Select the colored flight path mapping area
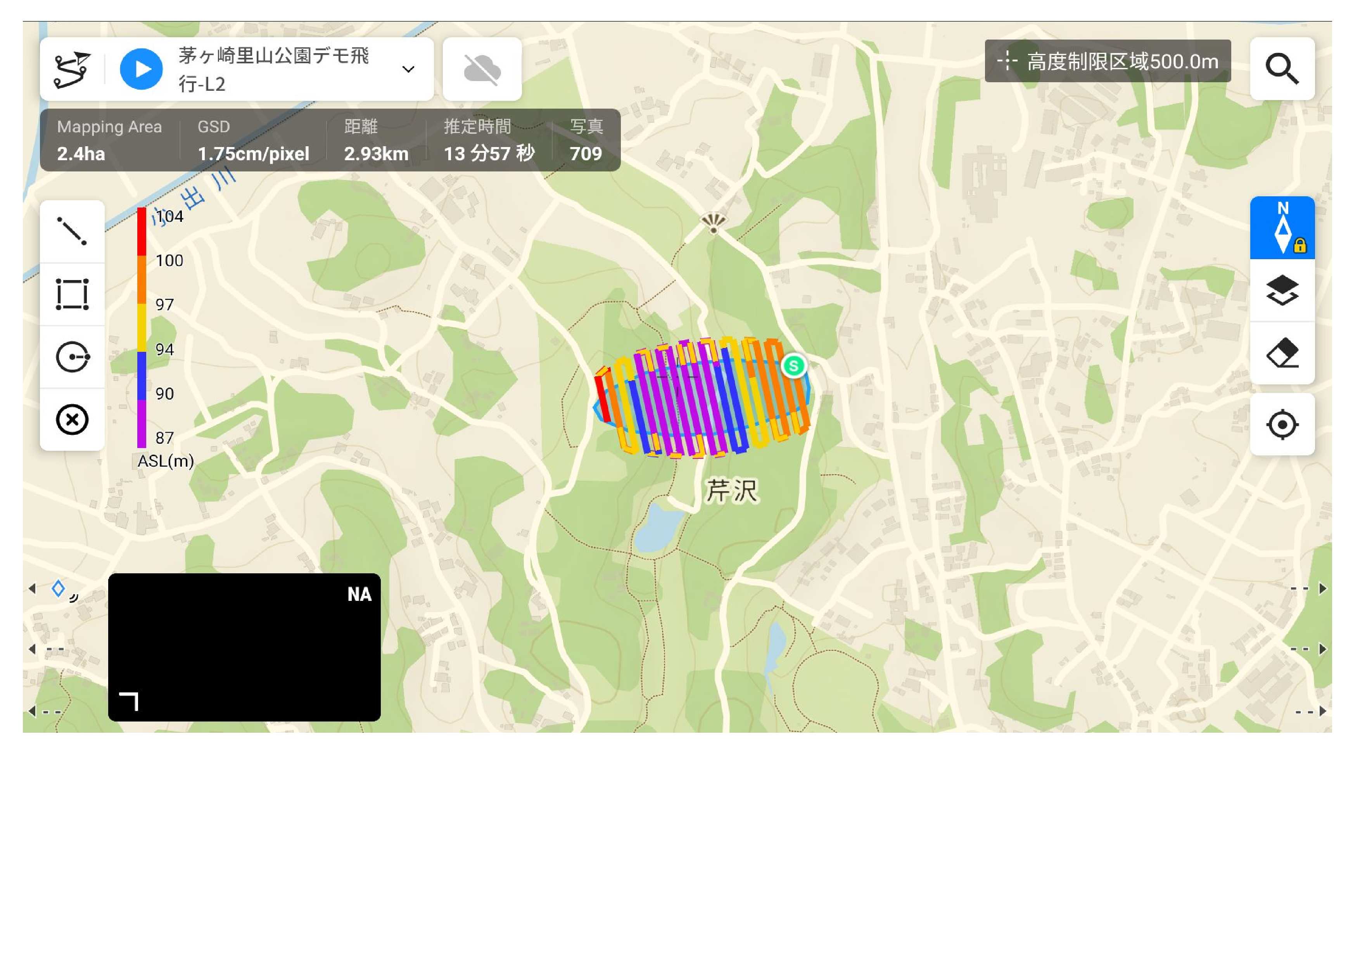This screenshot has width=1360, height=962. click(702, 398)
